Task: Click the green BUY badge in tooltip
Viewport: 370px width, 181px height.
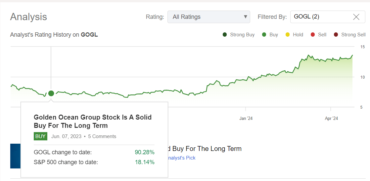Action: click(x=41, y=136)
